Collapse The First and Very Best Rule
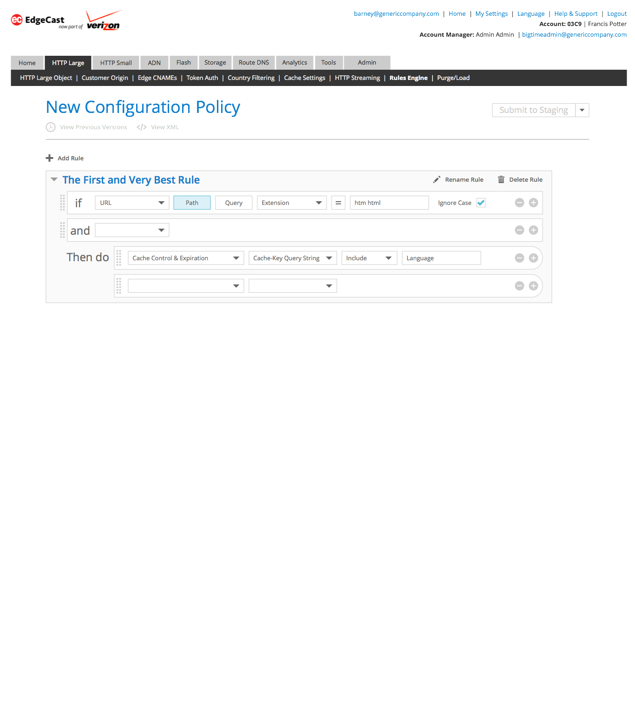The image size is (635, 725). click(x=54, y=179)
